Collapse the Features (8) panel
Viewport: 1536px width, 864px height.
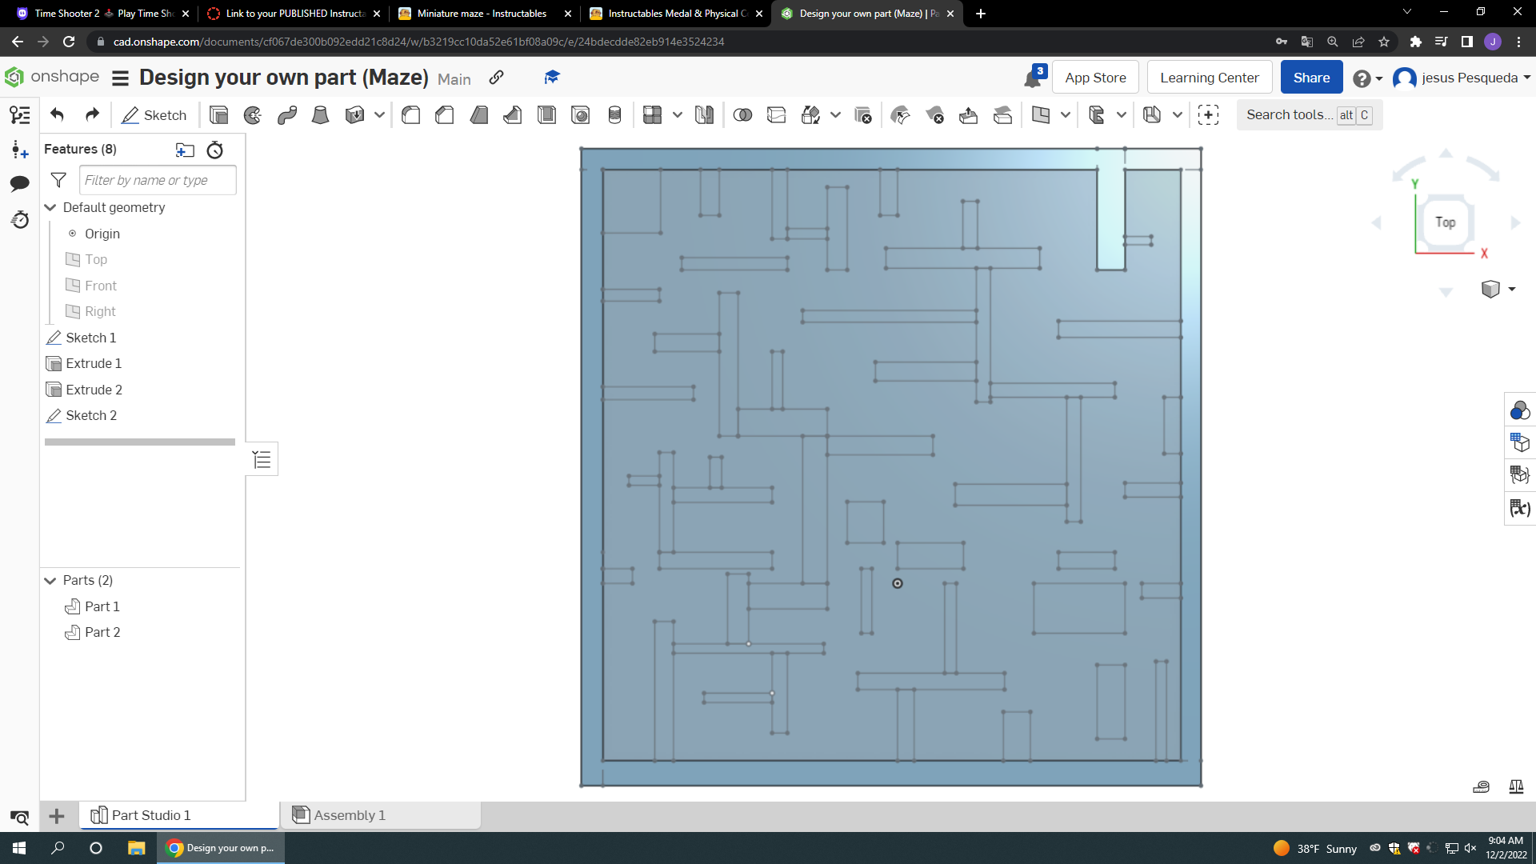point(80,148)
